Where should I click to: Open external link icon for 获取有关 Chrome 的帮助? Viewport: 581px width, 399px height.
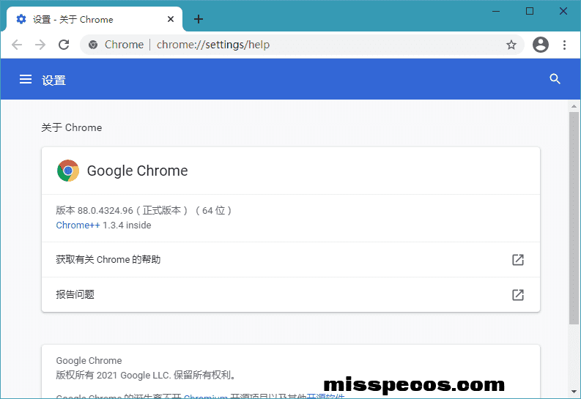[518, 260]
